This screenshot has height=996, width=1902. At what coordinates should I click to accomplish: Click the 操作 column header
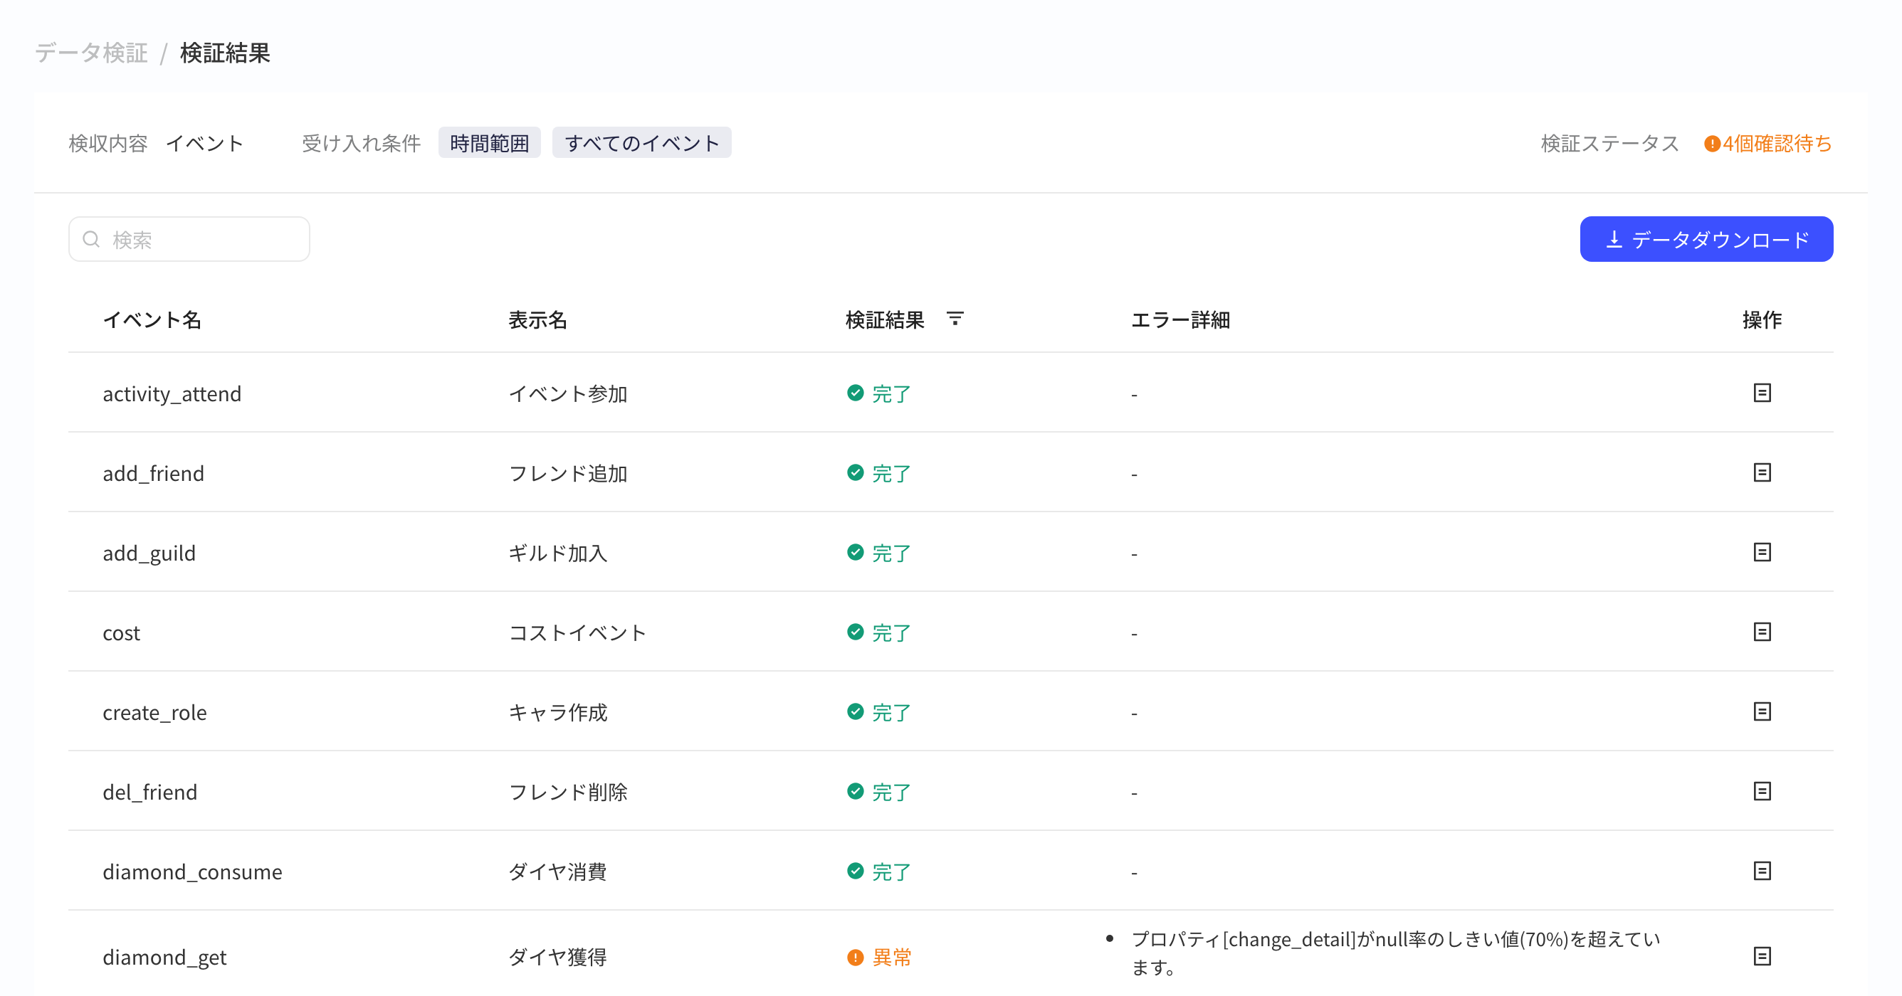1762,319
